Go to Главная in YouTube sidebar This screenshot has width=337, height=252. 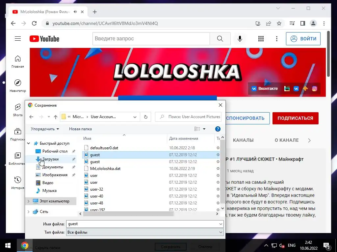coord(18,62)
